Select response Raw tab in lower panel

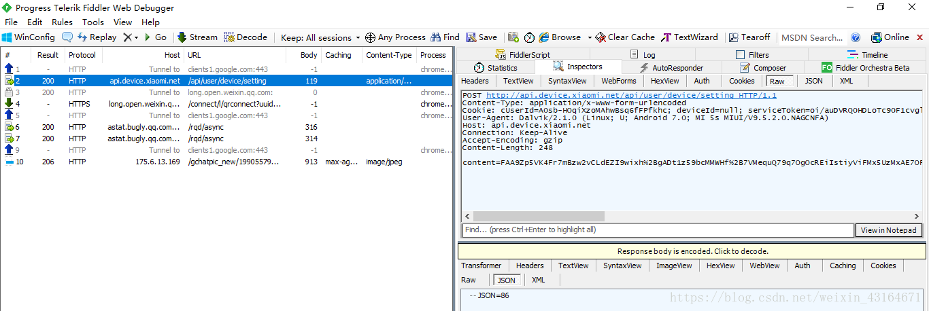point(469,280)
